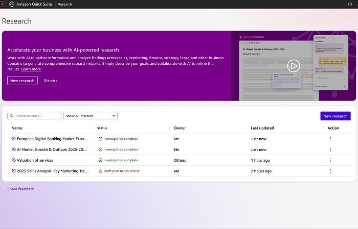This screenshot has width=358, height=229.
Task: Click the warning icon for Draft plan needs review
Action: coord(100,171)
